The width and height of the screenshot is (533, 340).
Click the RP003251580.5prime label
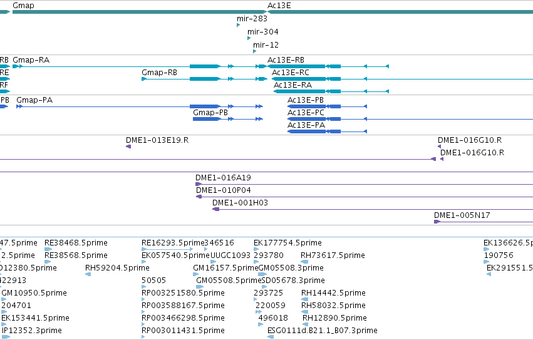(x=184, y=293)
